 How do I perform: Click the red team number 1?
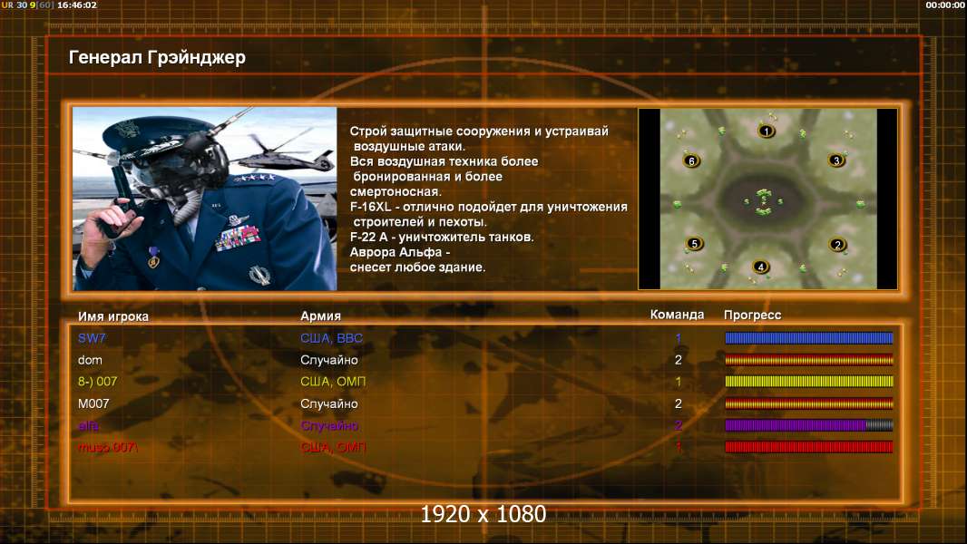pos(679,447)
